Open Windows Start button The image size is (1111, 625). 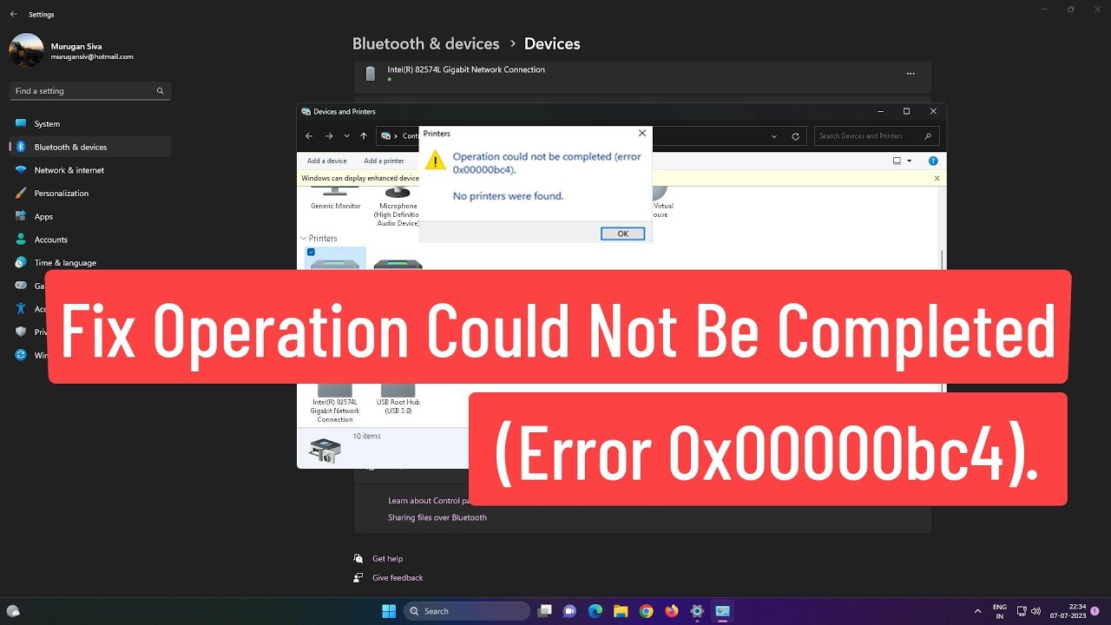(389, 611)
